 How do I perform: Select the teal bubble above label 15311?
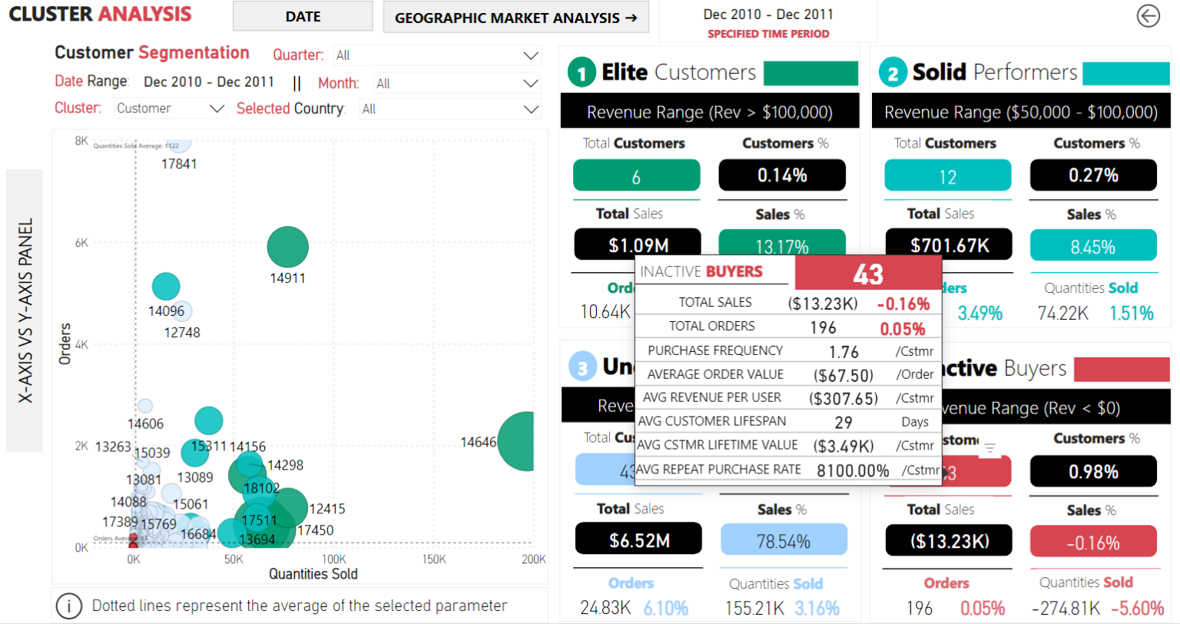[208, 420]
